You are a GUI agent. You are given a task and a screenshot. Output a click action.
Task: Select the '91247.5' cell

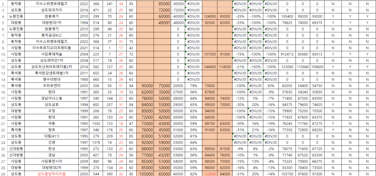(x=287, y=54)
